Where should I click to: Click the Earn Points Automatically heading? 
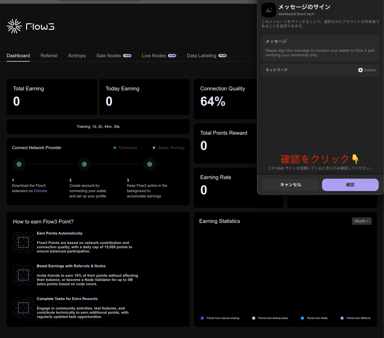coord(60,233)
